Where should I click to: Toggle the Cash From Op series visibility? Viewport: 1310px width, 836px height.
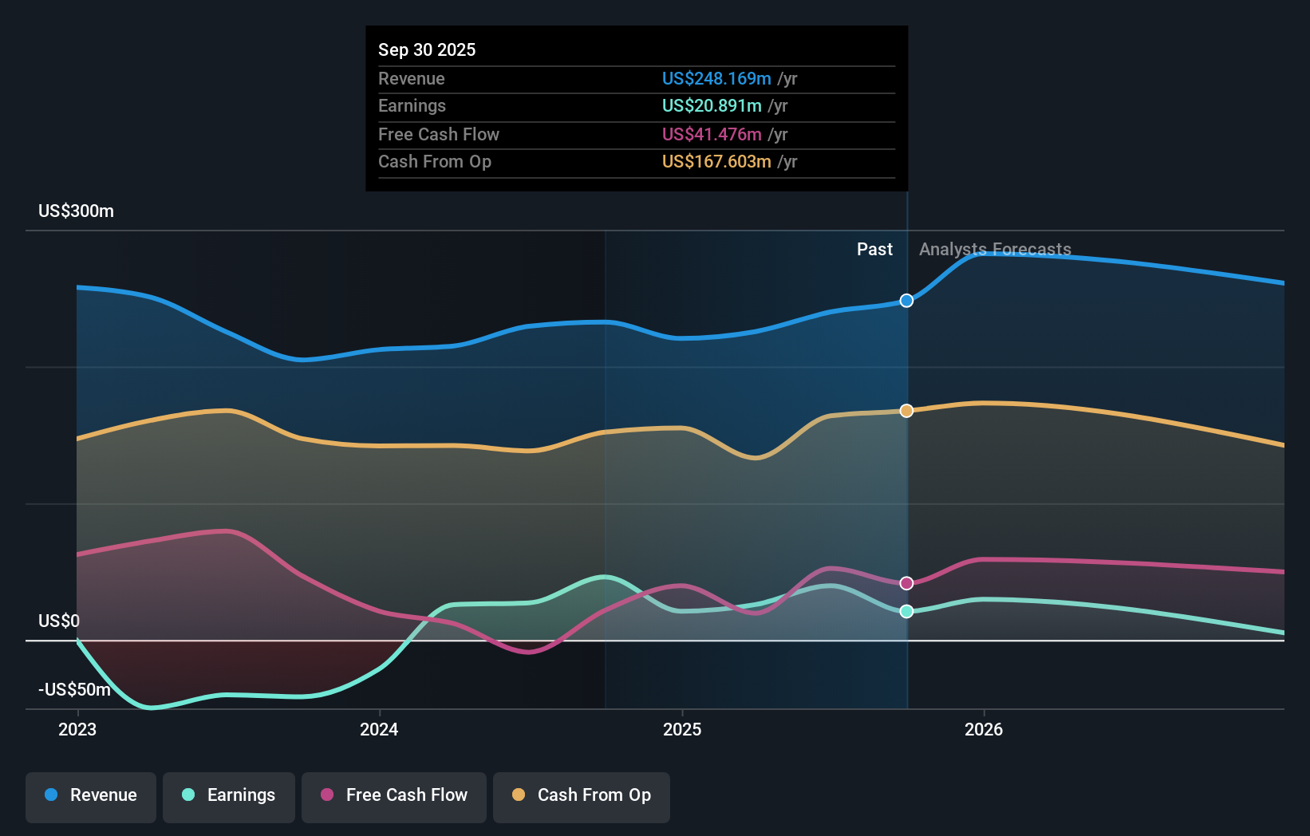click(x=581, y=795)
